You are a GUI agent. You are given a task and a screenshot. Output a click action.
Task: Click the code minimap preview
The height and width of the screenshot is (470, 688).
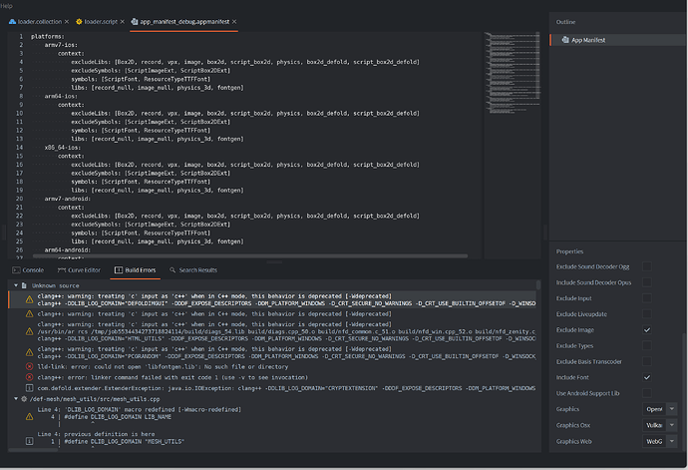pos(513,73)
